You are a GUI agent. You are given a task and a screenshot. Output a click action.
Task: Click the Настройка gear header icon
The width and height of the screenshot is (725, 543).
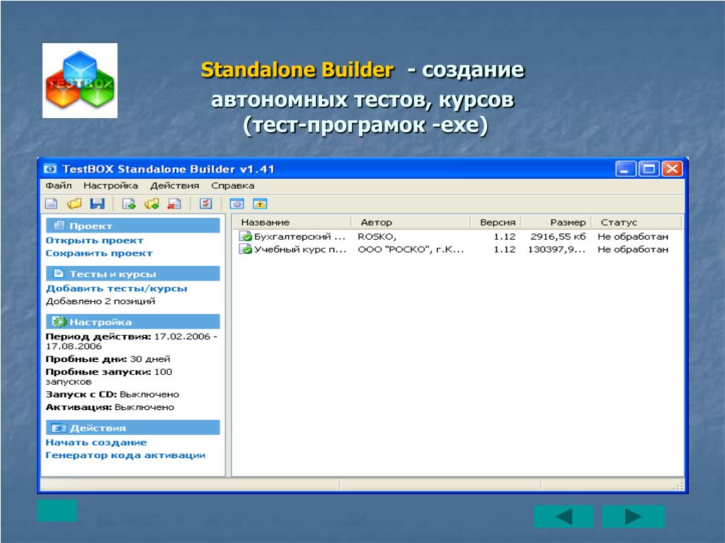59,322
